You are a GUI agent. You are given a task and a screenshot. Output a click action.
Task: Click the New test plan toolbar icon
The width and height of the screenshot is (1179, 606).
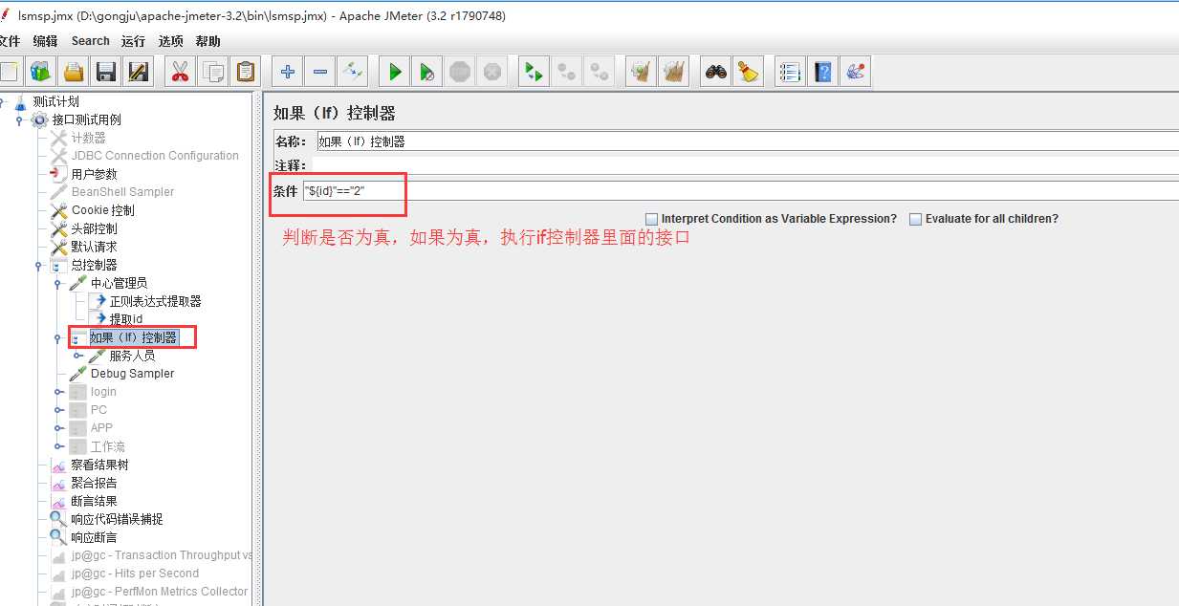8,72
